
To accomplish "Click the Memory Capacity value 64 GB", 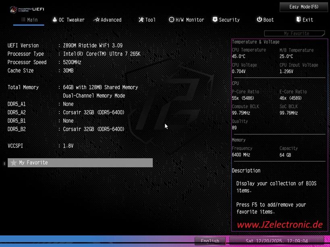I will pos(285,155).
